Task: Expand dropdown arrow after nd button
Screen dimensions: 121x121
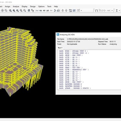Action: tap(112, 11)
